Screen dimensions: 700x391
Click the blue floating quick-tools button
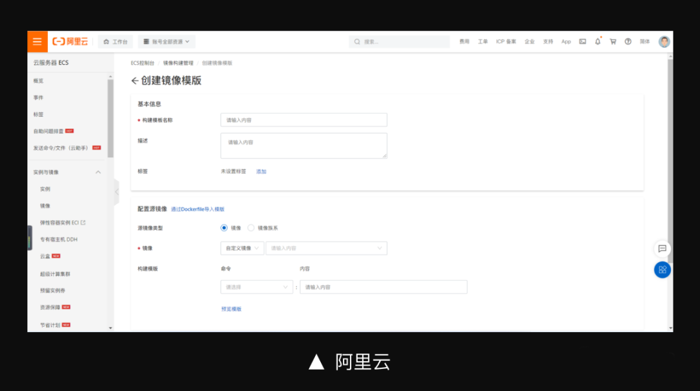coord(662,270)
